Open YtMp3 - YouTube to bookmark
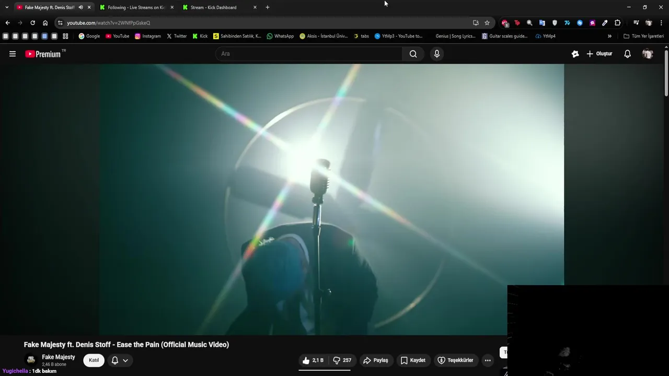 (x=398, y=36)
